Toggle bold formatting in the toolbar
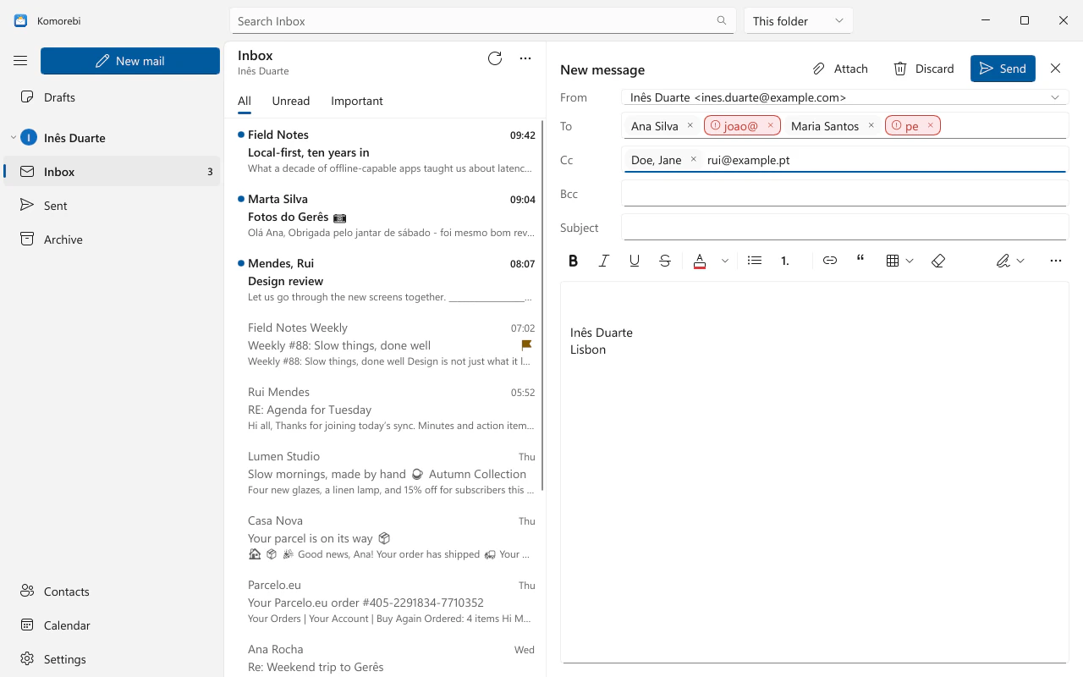Viewport: 1083px width, 677px height. tap(574, 261)
